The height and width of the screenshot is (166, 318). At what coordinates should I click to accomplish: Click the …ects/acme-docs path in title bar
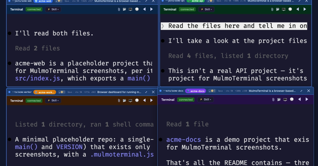click(173, 91)
